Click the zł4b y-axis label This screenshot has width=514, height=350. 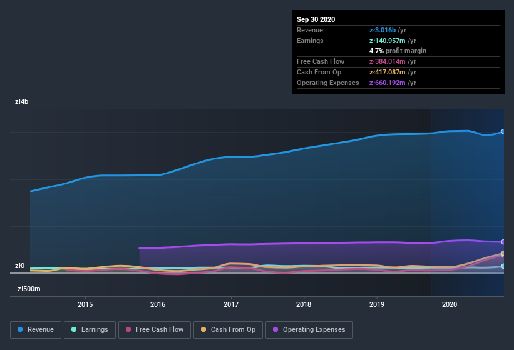pos(22,101)
